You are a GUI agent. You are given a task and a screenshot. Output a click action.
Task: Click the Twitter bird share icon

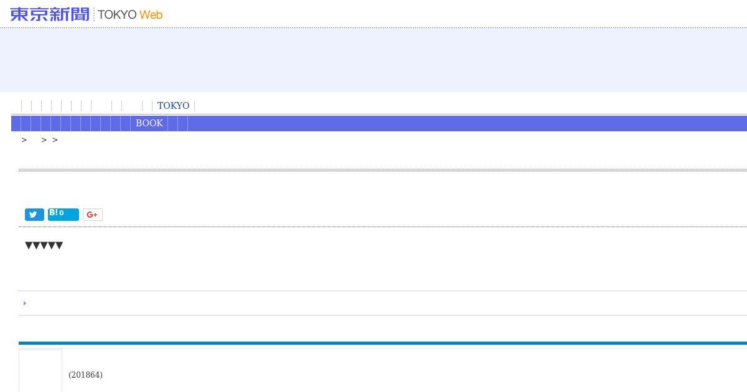click(34, 215)
